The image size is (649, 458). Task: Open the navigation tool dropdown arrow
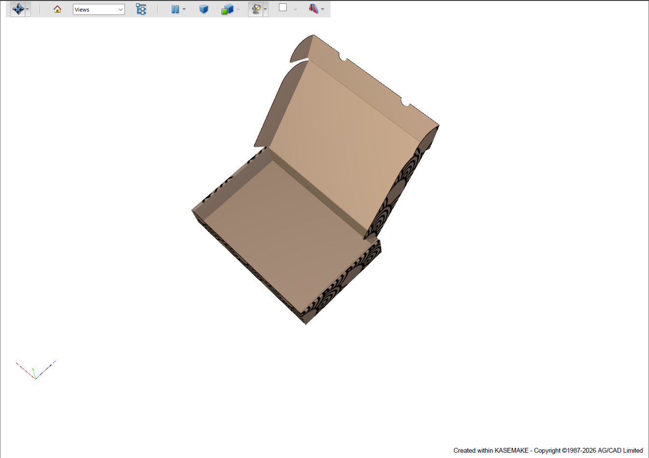tap(28, 10)
